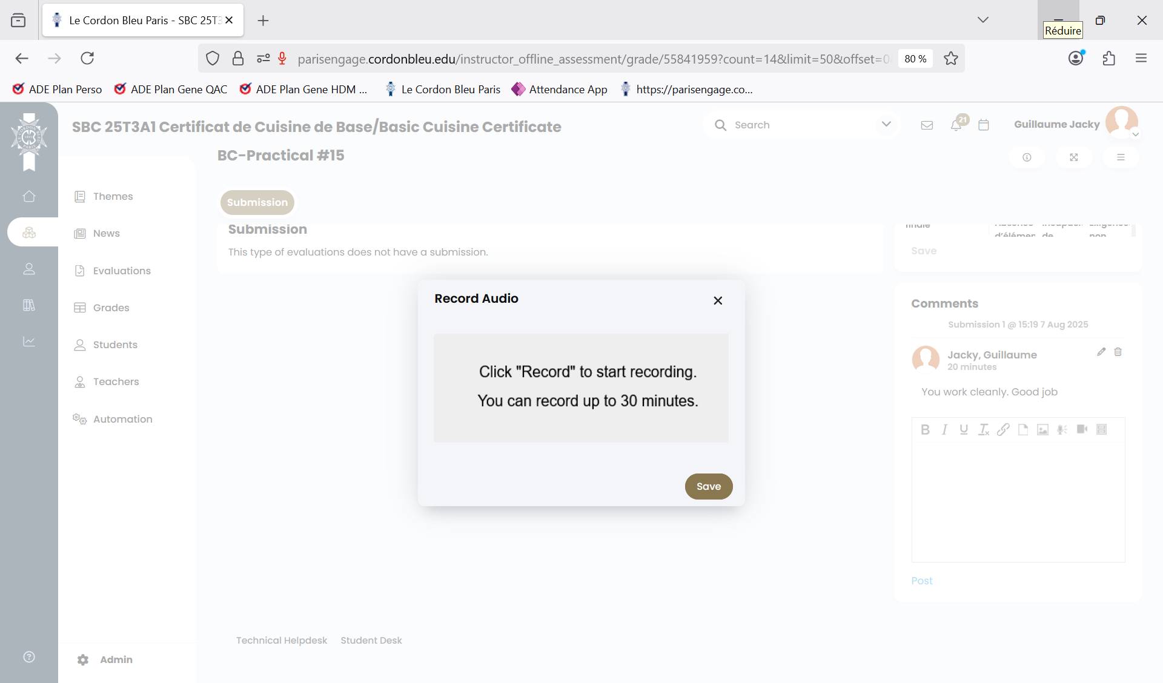Screen dimensions: 1163x683
Task: Open the notifications bell icon
Action: click(956, 125)
